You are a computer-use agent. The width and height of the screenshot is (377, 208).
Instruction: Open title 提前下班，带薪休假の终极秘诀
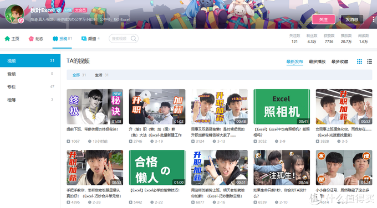point(93,129)
